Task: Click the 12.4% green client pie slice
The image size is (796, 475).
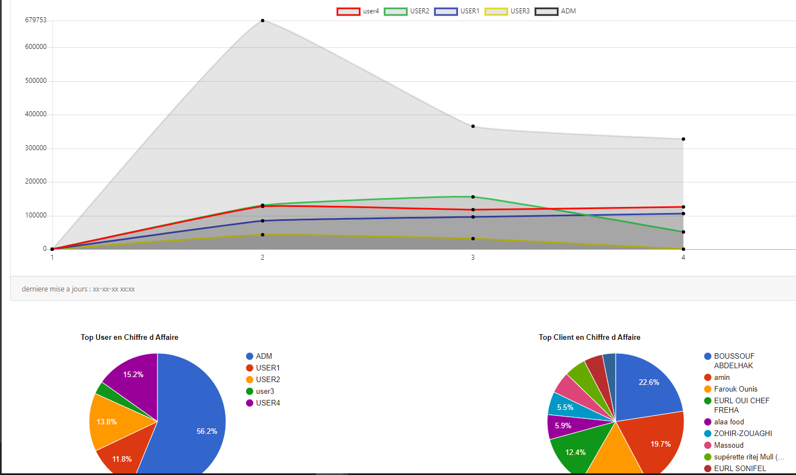Action: click(x=576, y=452)
